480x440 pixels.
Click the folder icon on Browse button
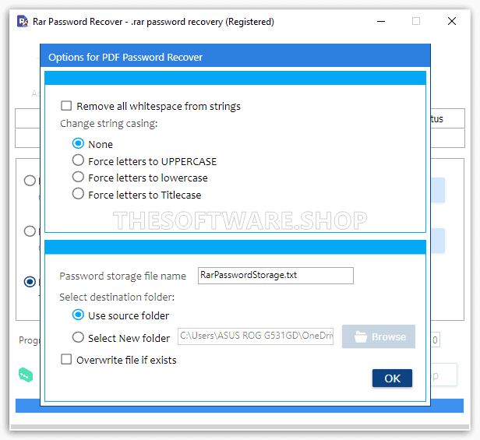(360, 337)
